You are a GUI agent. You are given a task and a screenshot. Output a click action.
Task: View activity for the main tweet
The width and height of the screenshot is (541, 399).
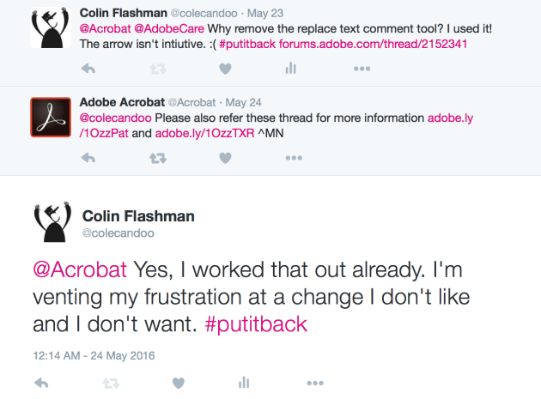pos(244,382)
